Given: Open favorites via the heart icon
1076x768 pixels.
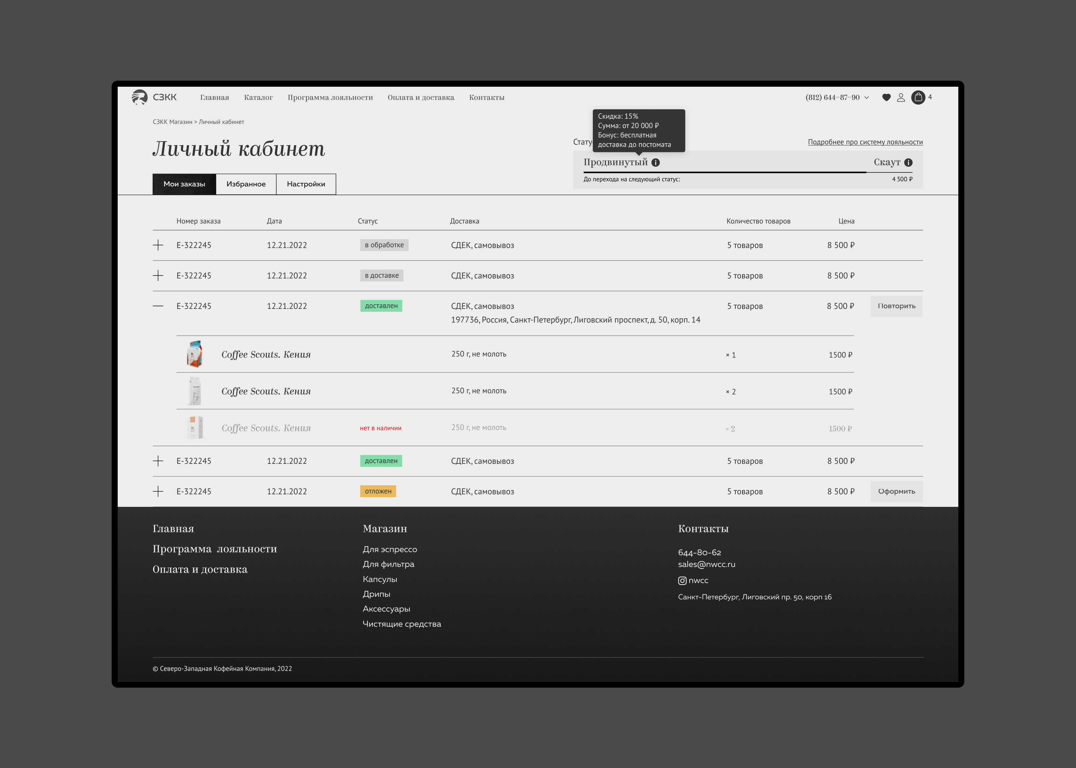Looking at the screenshot, I should (886, 97).
